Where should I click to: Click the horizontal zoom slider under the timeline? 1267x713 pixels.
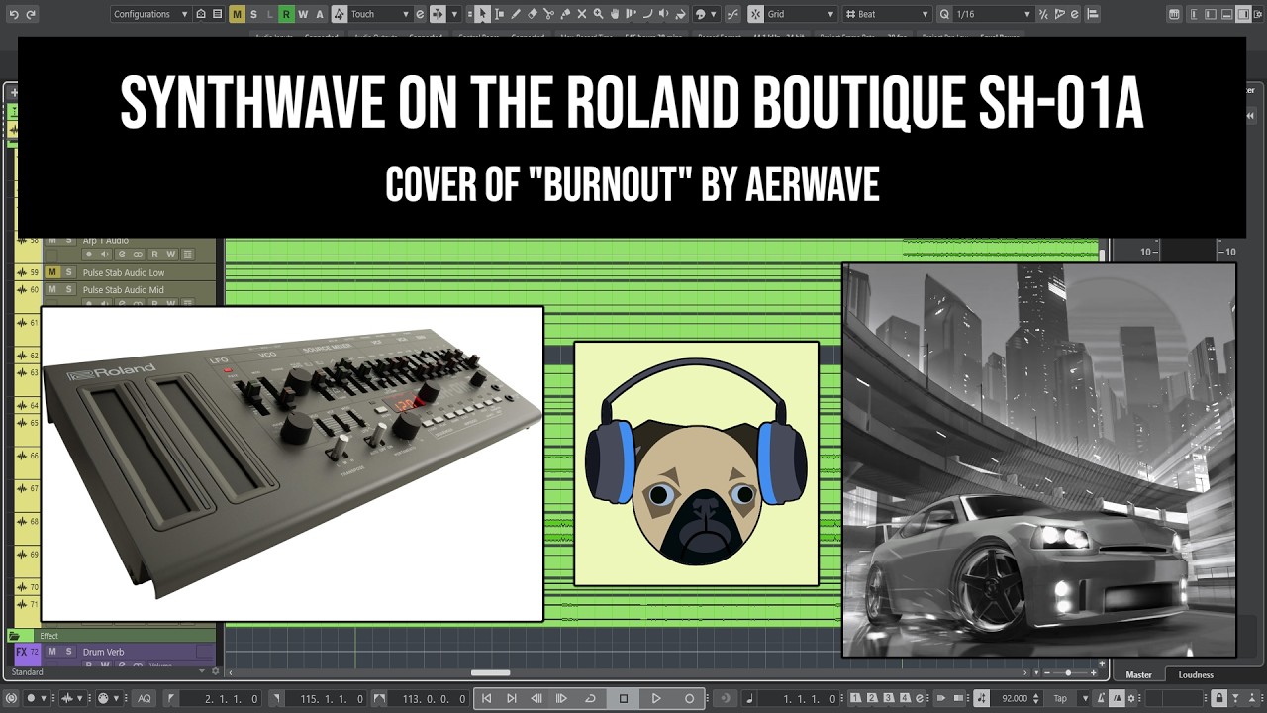[x=1069, y=673]
